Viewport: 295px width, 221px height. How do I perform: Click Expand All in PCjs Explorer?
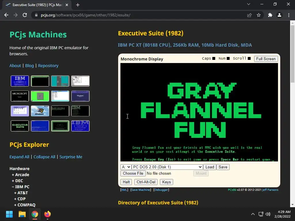point(19,157)
